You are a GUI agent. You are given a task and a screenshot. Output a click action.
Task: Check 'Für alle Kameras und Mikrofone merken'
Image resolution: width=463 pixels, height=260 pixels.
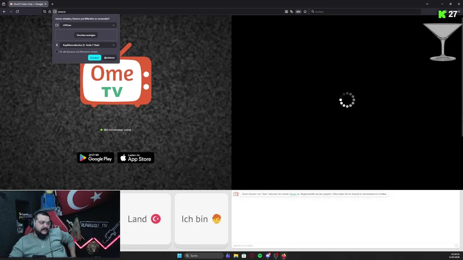tap(57, 52)
